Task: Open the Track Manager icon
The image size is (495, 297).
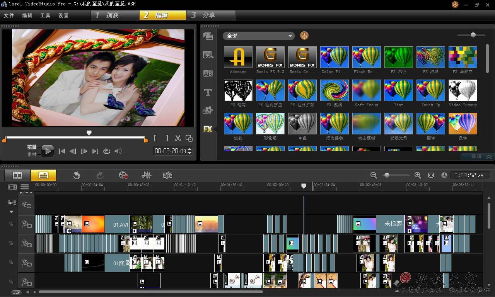Action: 24,187
